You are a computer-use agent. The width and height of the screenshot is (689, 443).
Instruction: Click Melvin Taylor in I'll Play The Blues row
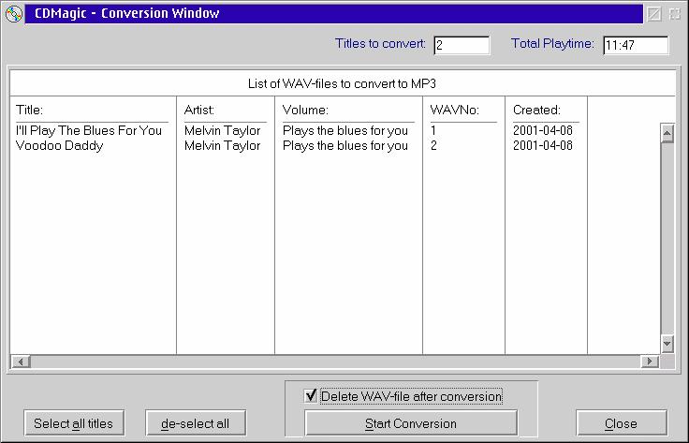pos(223,130)
